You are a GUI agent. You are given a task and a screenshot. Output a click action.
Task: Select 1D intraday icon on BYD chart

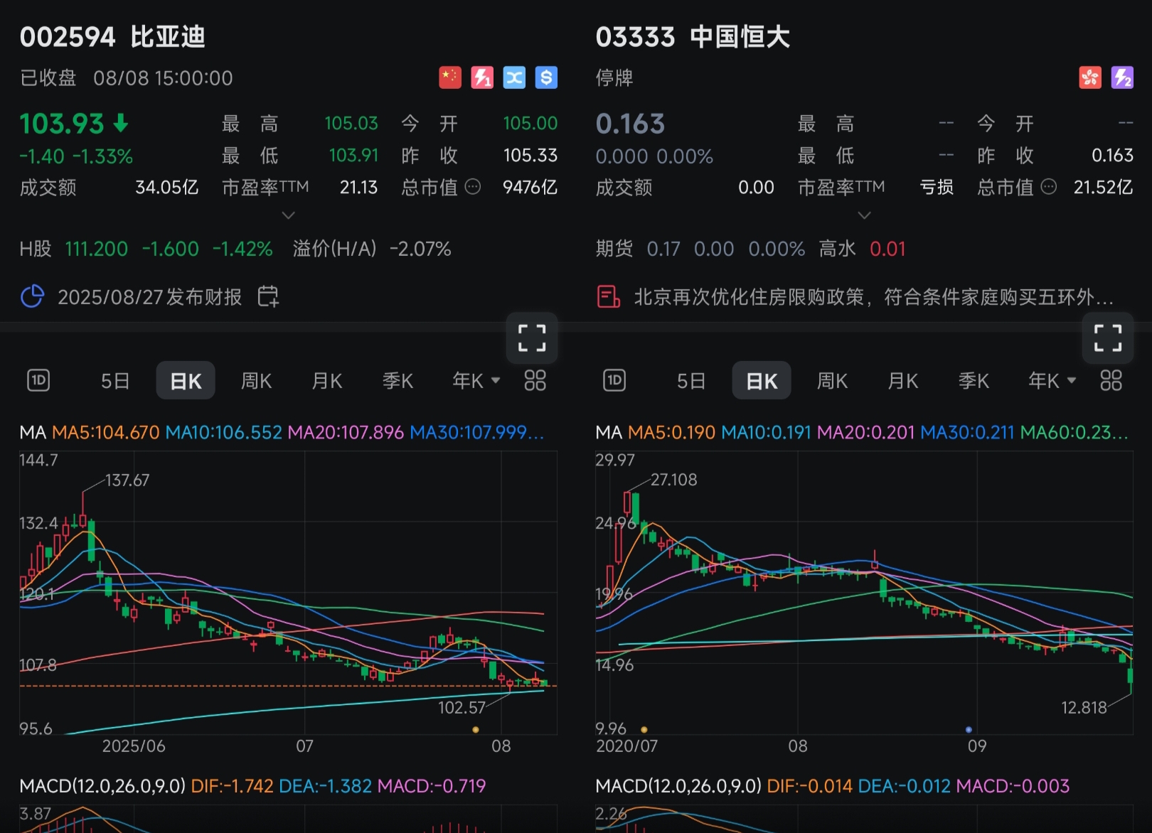click(38, 381)
